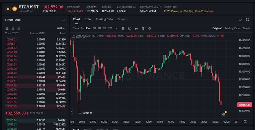Select the ask row priced 102564.03
255x130 pixels.
(36, 77)
